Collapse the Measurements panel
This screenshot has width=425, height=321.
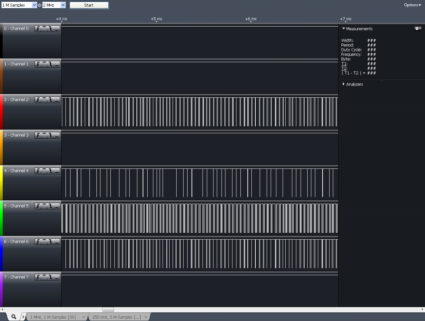point(344,29)
